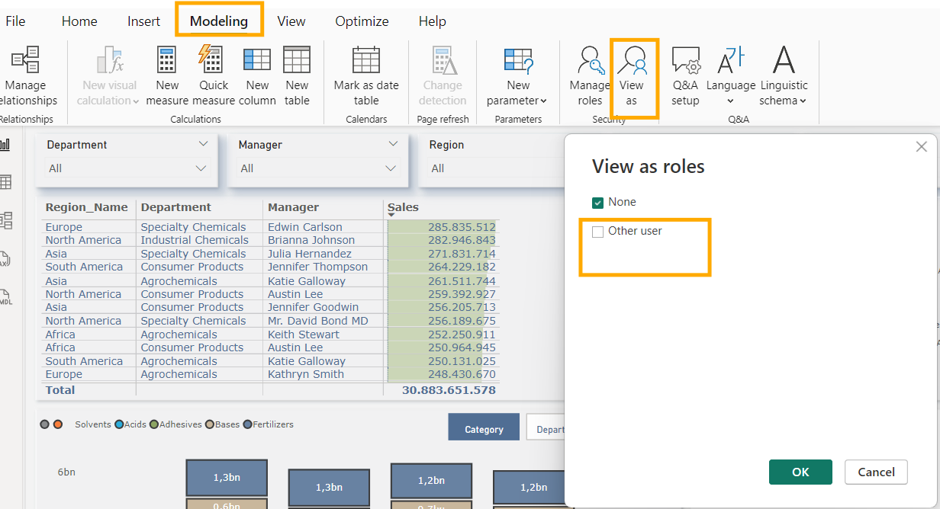
Task: Sort by the Department column header
Action: (x=175, y=207)
